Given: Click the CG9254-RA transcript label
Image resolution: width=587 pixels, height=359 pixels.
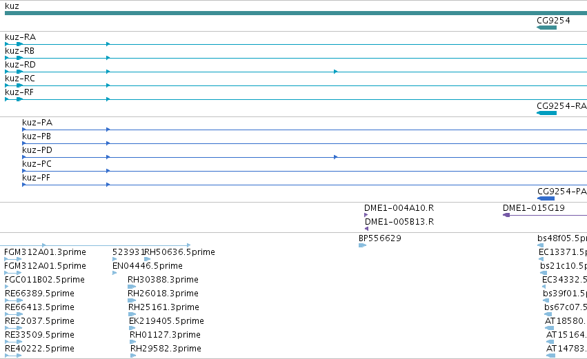Looking at the screenshot, I should coord(561,106).
